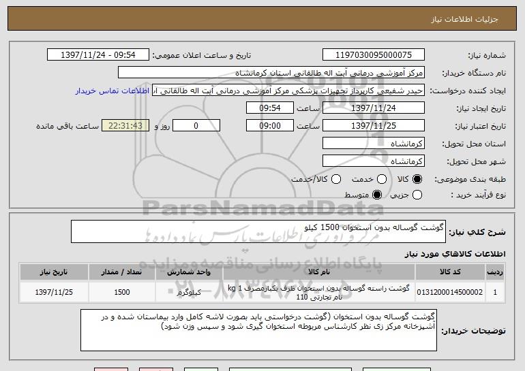Click the delivery province field کرمانشاه
This screenshot has width=525, height=371.
tap(374, 144)
